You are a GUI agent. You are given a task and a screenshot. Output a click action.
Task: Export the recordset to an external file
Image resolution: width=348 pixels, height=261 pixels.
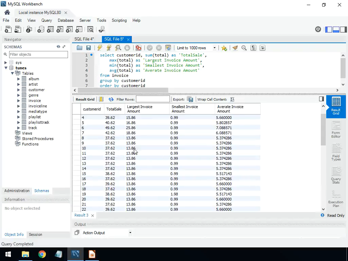tap(190, 99)
